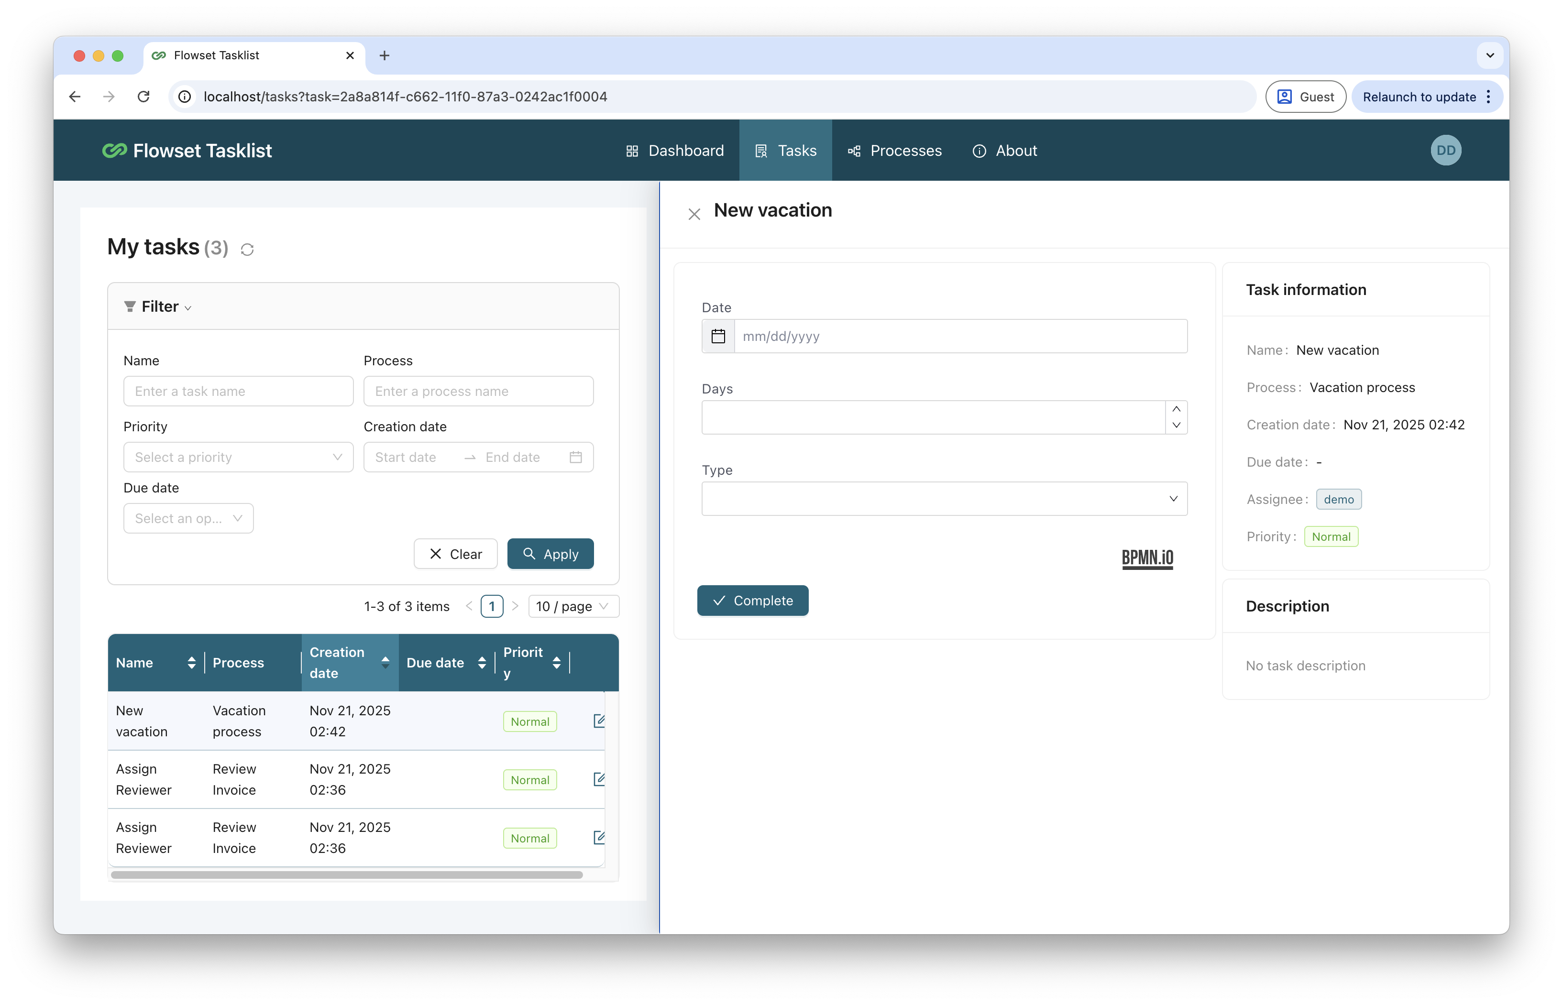Viewport: 1563px width, 1005px height.
Task: Click the Flowset Tasklist logo icon
Action: click(114, 150)
